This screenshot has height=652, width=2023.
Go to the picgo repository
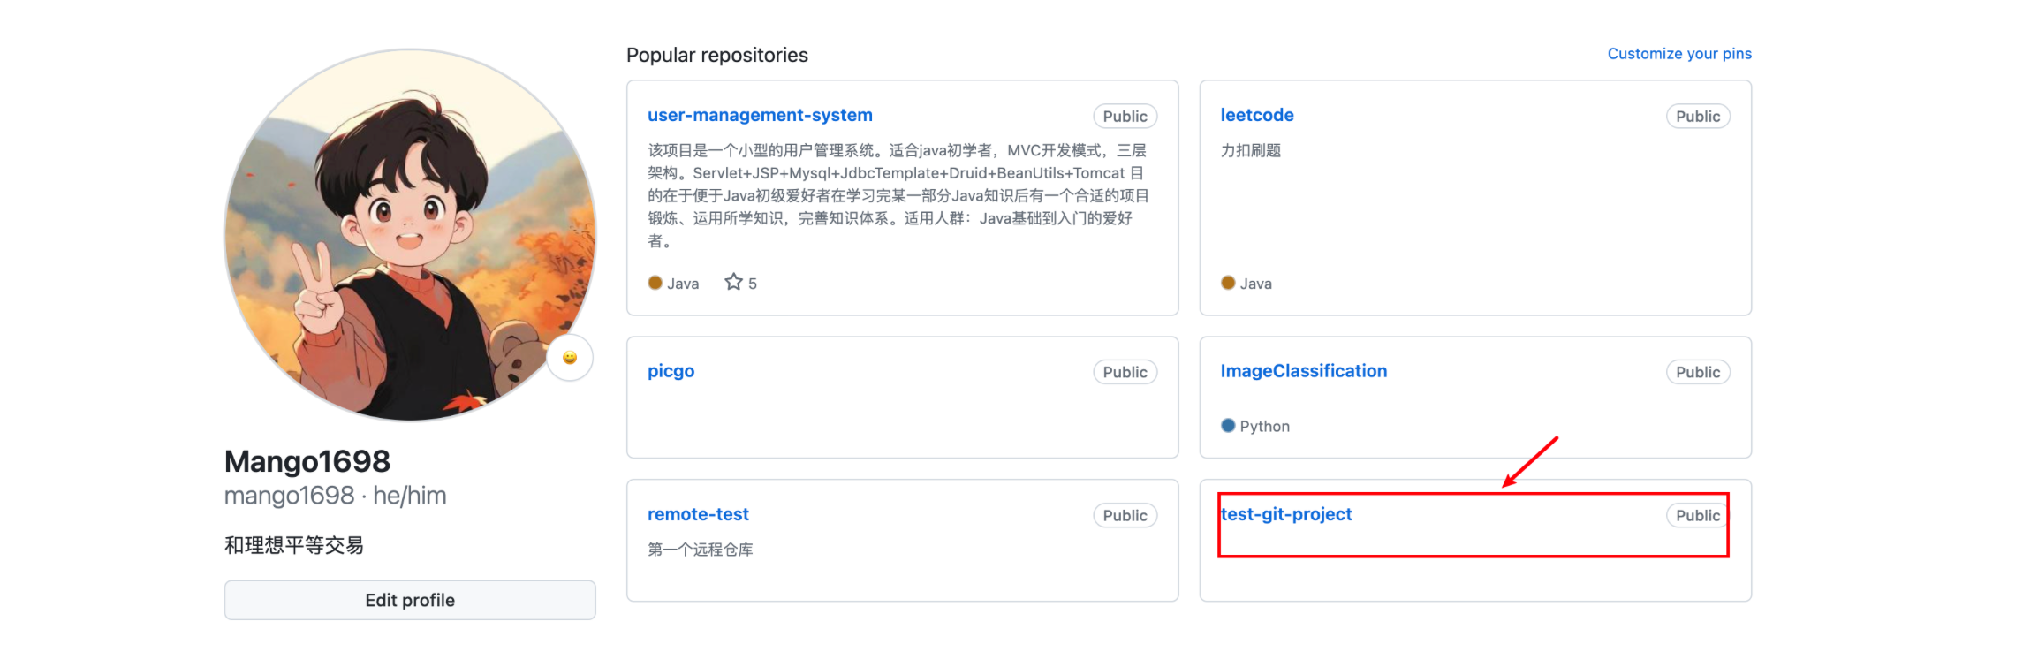point(671,371)
